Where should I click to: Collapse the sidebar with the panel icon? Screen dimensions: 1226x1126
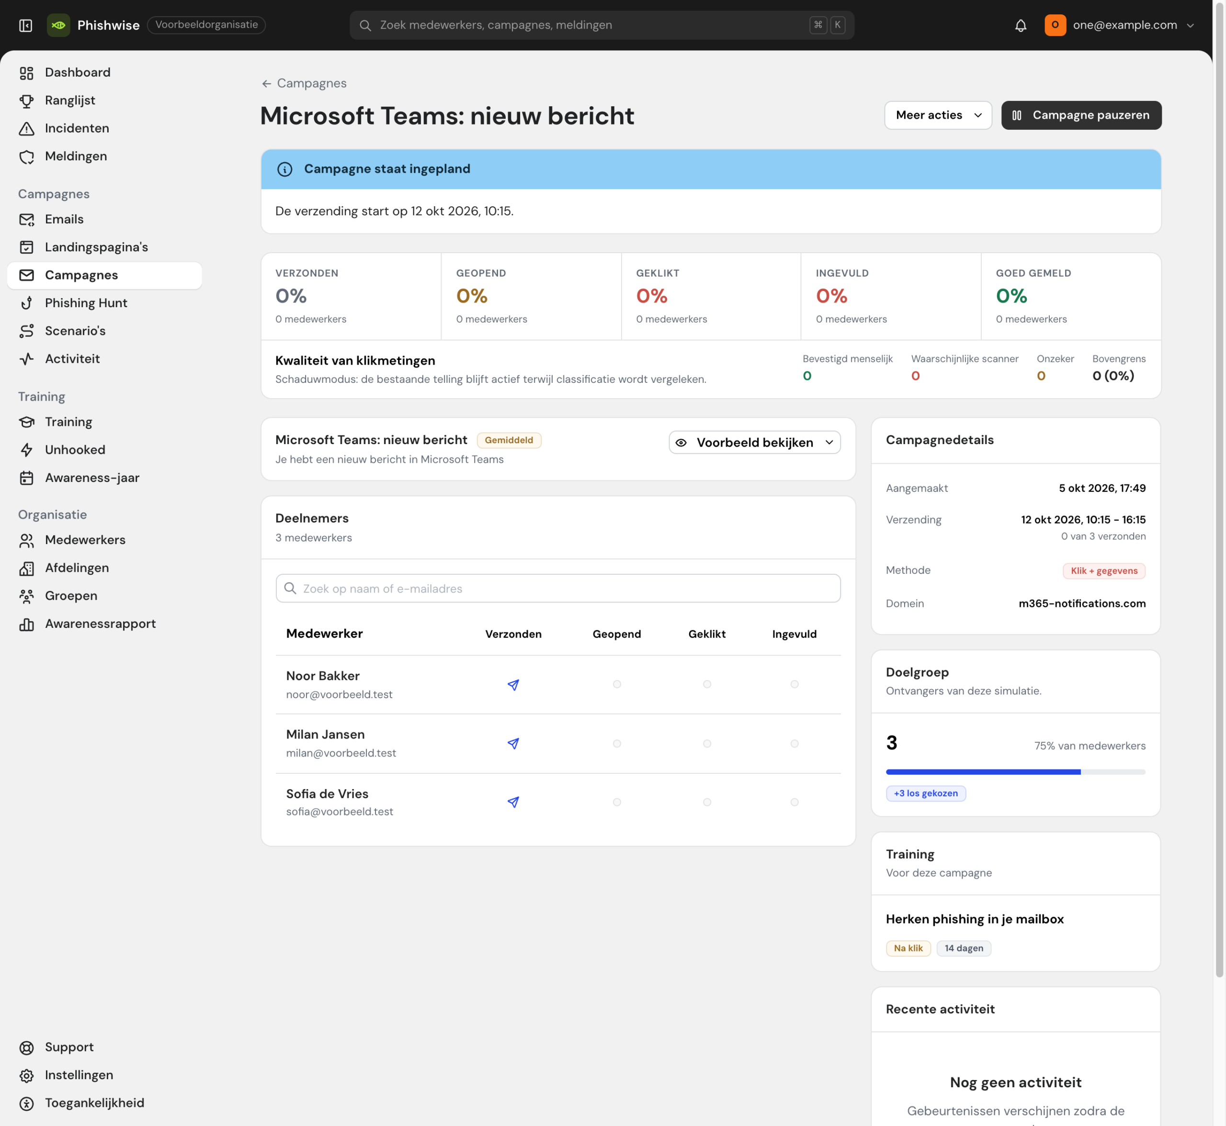(x=25, y=25)
